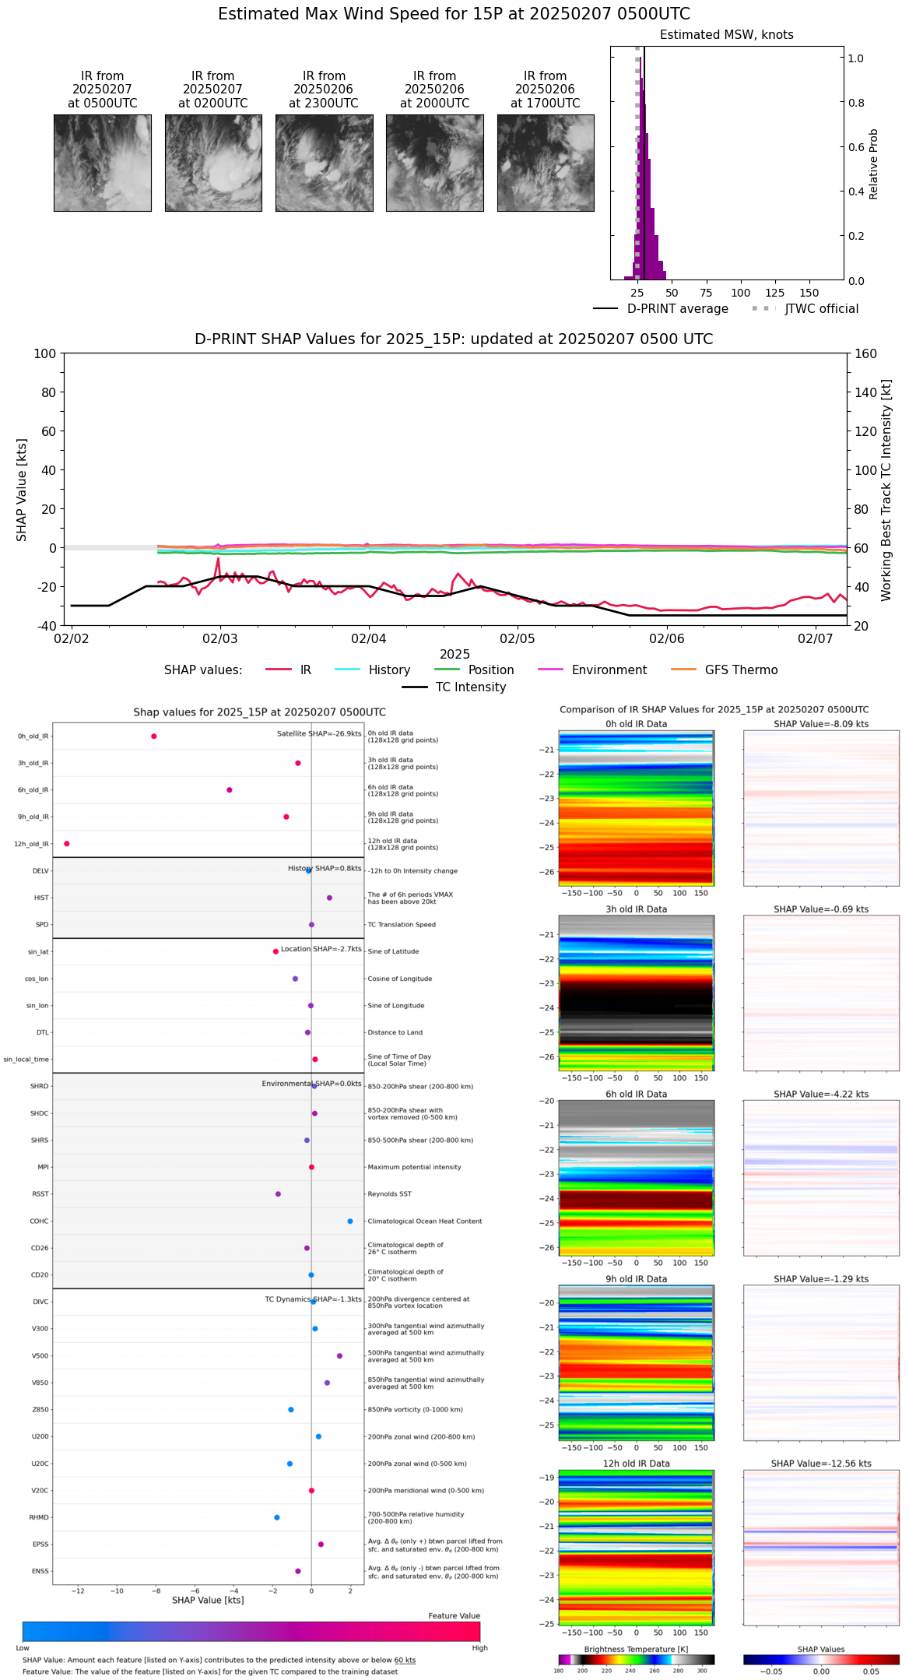Click the 6h old IR Data heatmap
The width and height of the screenshot is (909, 1680).
coord(636,1177)
